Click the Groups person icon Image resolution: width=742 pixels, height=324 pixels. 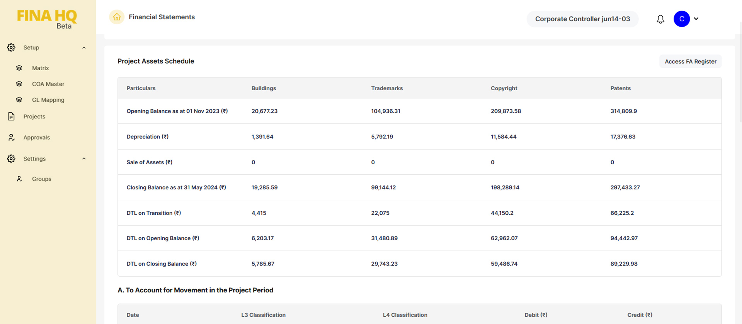pos(19,179)
